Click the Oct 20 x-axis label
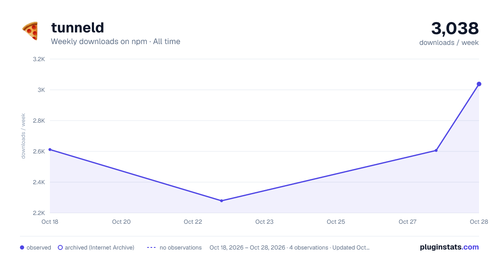This screenshot has width=499, height=262. 121,222
